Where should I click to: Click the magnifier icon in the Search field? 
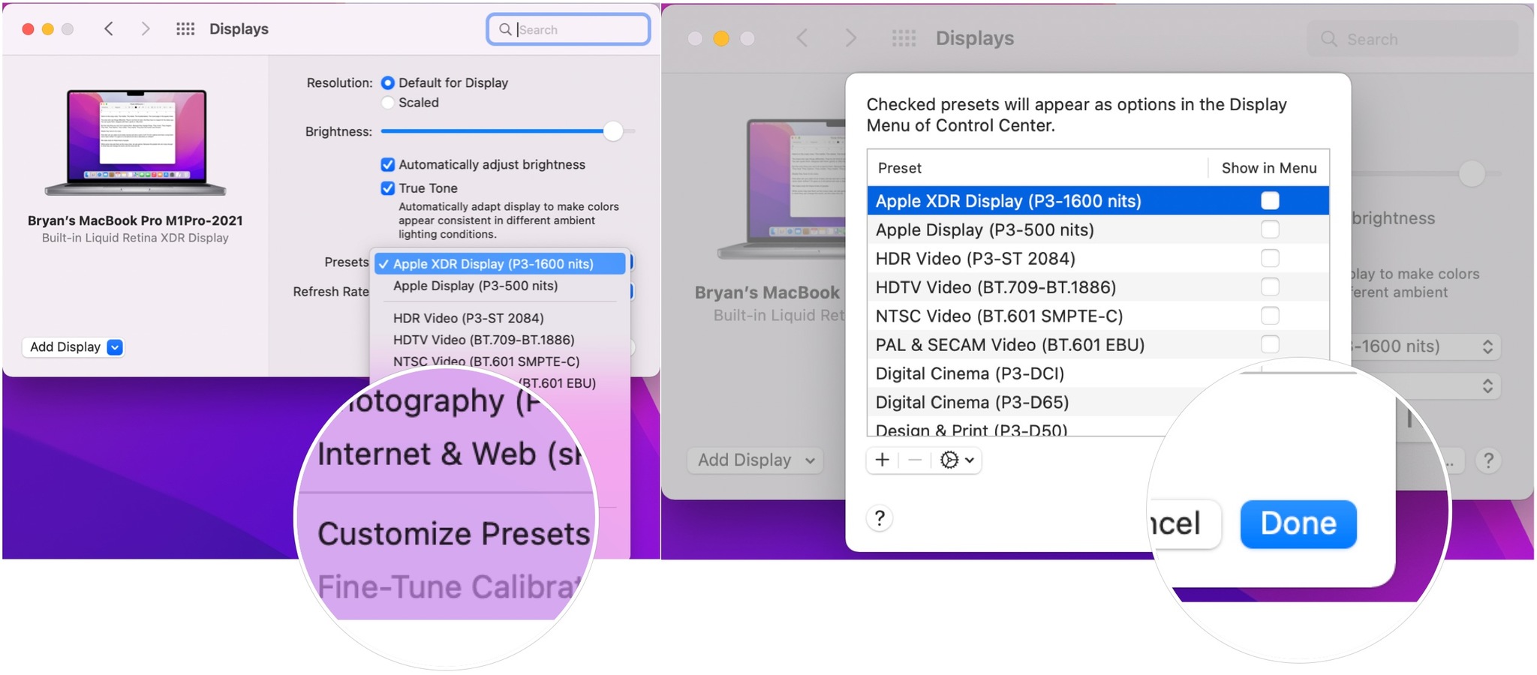tap(505, 29)
